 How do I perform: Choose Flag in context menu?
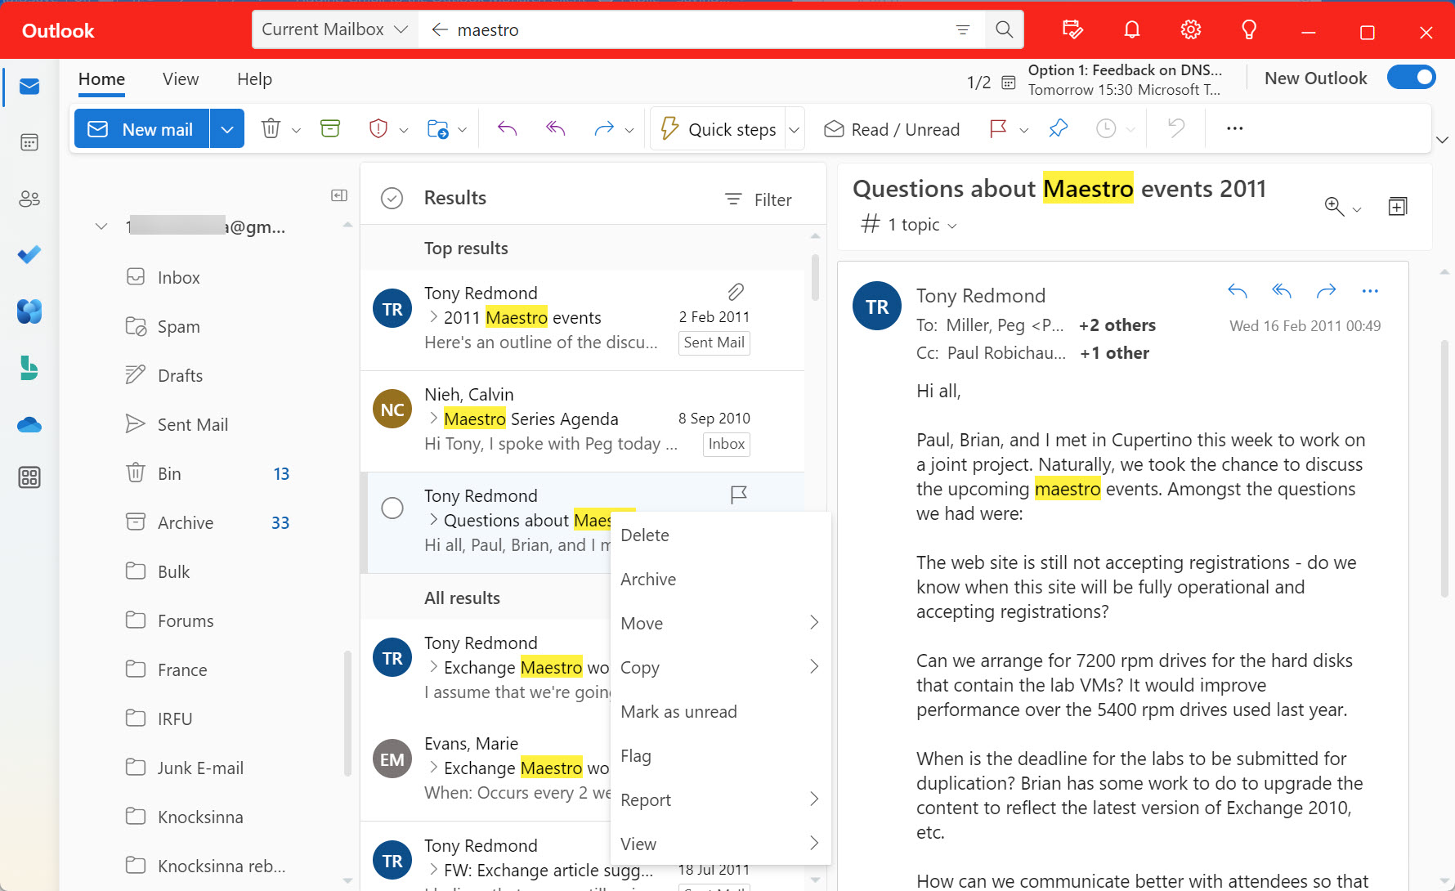[x=720, y=756]
